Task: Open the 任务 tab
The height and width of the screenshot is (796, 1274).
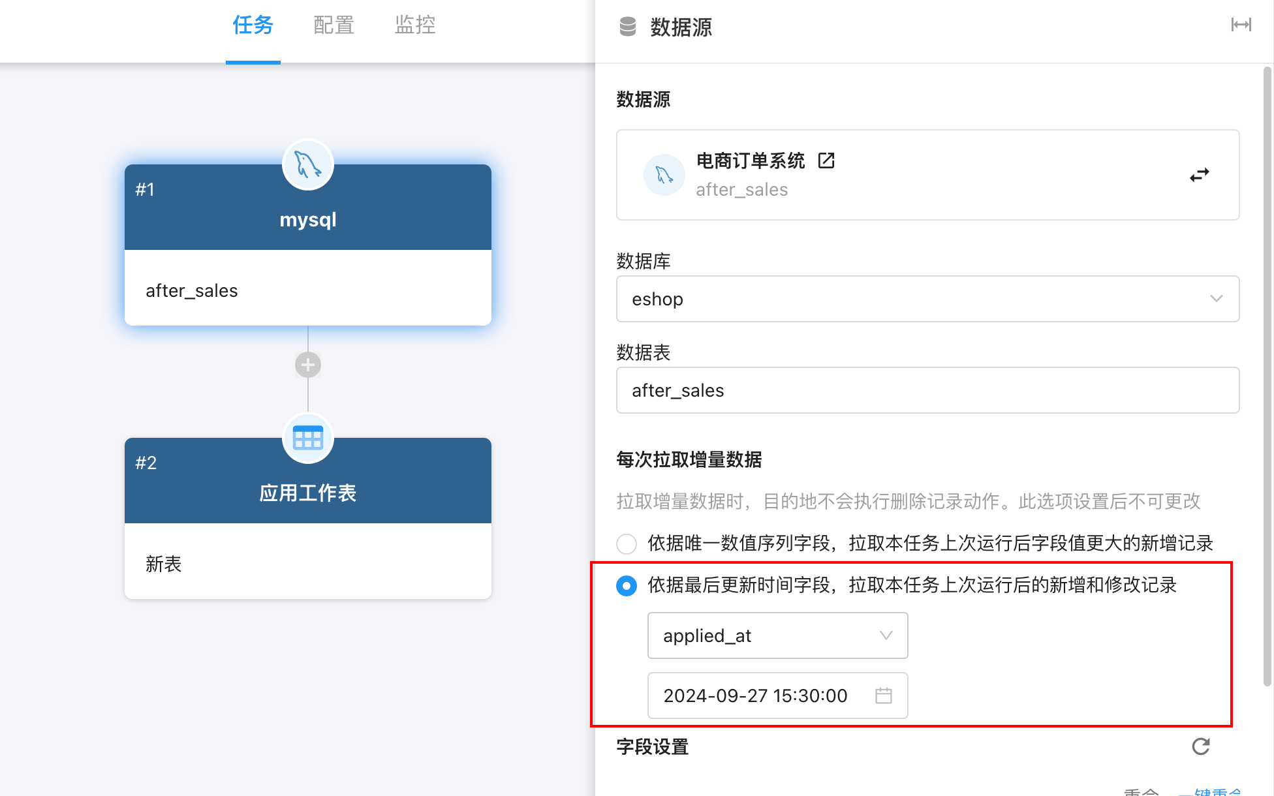Action: [253, 25]
